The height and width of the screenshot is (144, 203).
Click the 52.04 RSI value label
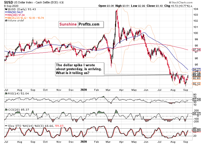coord(196,99)
